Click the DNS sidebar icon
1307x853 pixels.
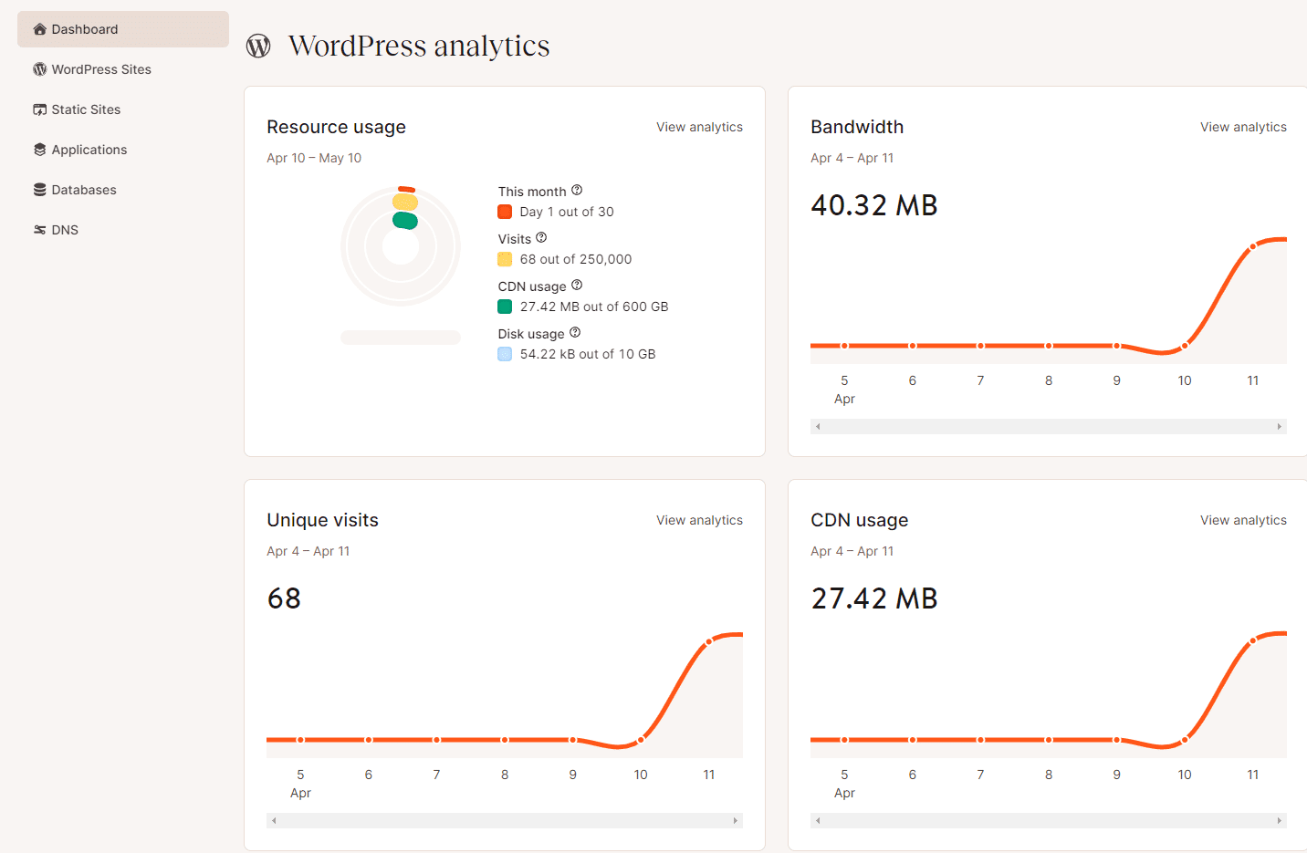pos(39,230)
